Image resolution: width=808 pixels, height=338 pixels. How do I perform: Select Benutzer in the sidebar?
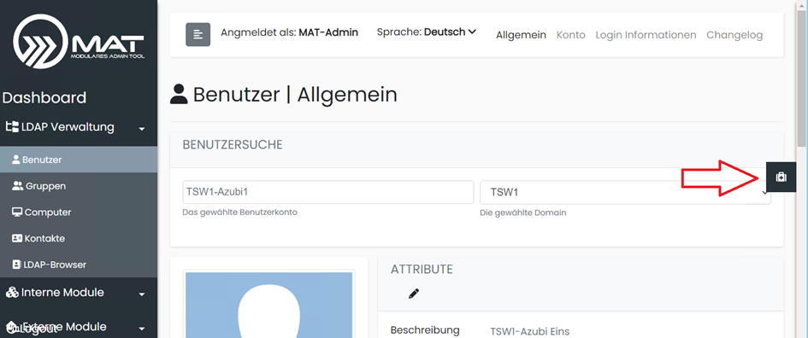79,160
